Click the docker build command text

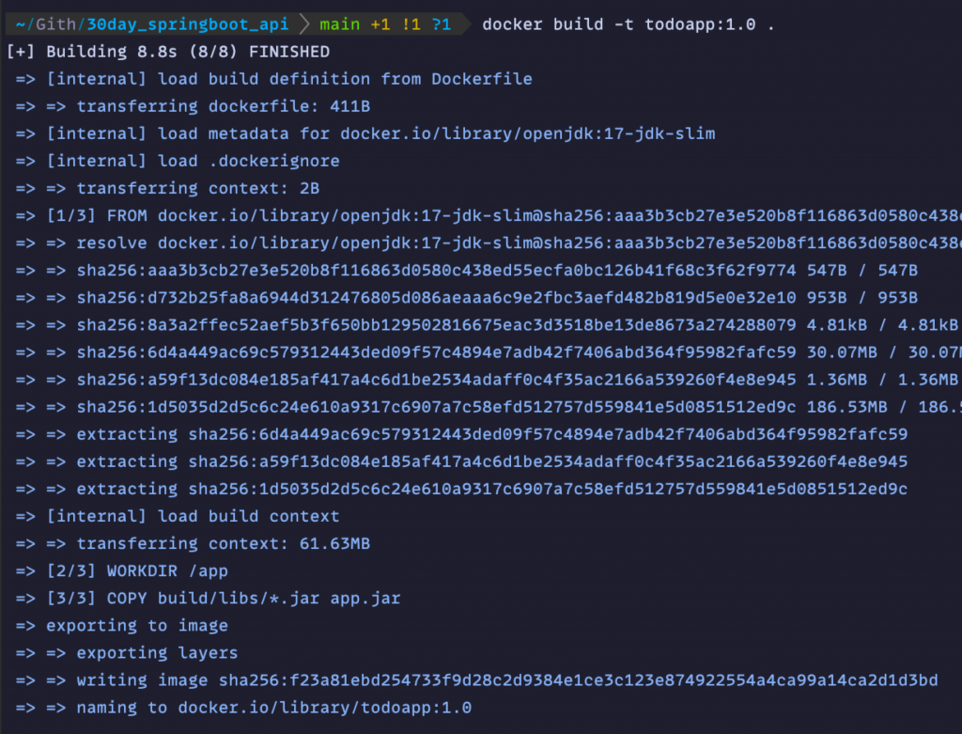click(x=628, y=24)
